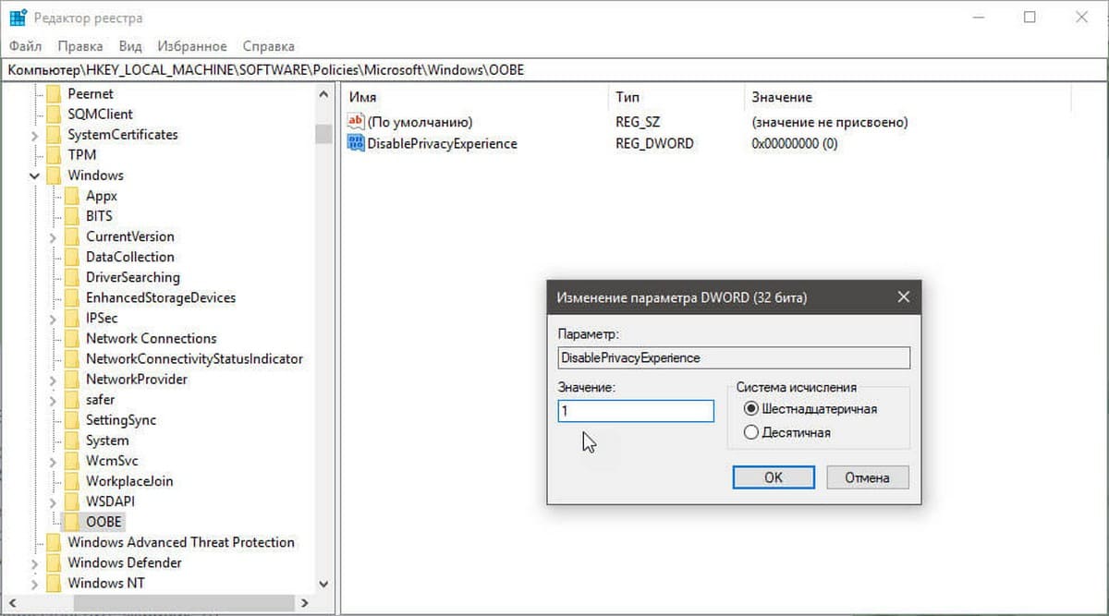Select the BITS folder icon
This screenshot has width=1109, height=616.
click(72, 216)
